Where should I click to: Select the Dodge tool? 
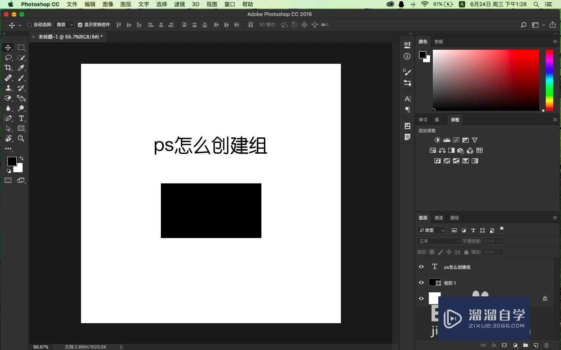(21, 108)
